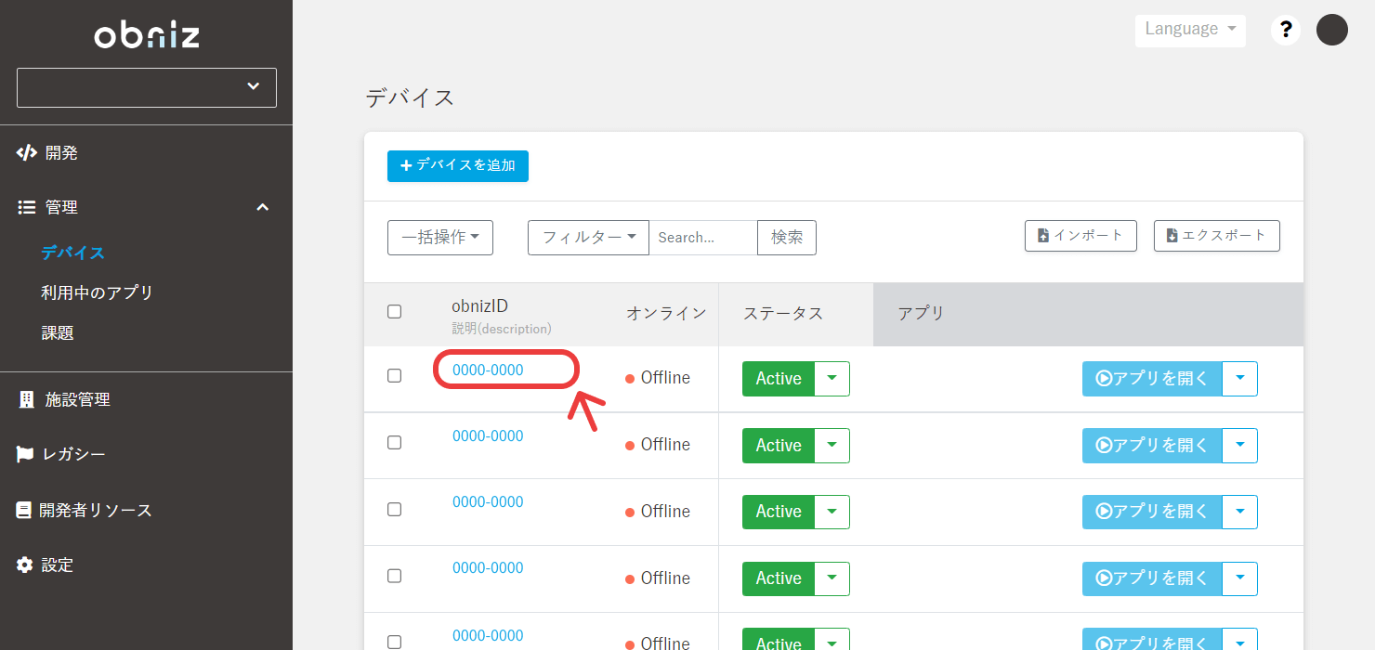Image resolution: width=1375 pixels, height=650 pixels.
Task: Check the third device row checkbox
Action: [x=394, y=510]
